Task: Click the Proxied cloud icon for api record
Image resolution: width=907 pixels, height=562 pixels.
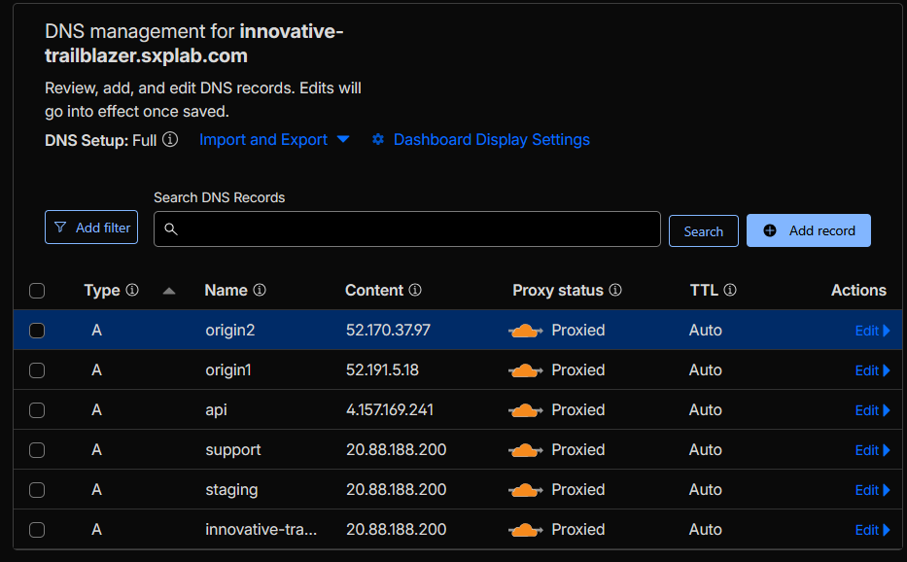Action: (525, 409)
